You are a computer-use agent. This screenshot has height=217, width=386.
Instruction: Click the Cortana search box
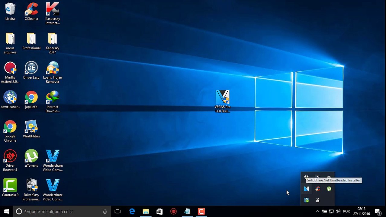click(62, 212)
